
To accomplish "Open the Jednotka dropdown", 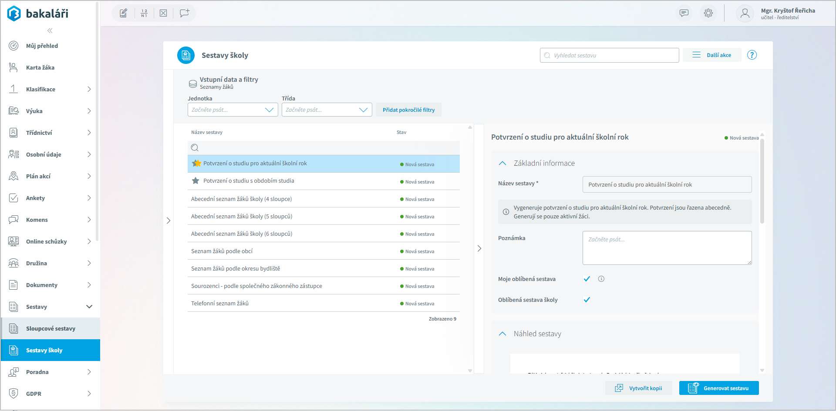I will pos(233,110).
